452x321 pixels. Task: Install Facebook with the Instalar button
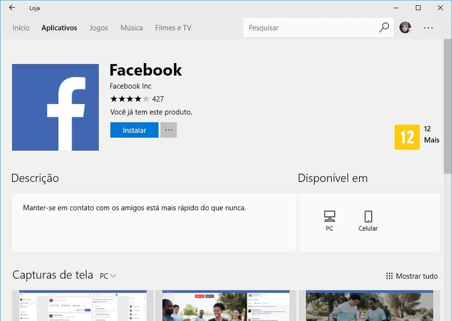[x=135, y=130]
